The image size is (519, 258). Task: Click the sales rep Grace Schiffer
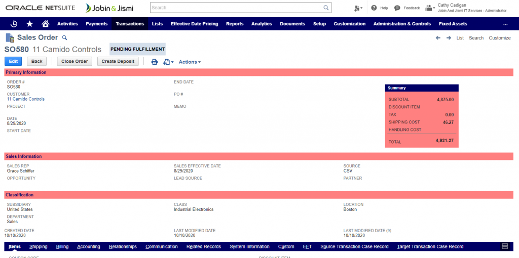click(20, 171)
